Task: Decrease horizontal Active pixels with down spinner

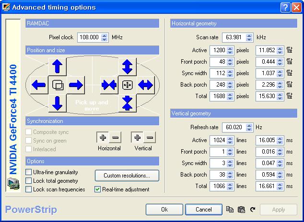Action: tap(230, 52)
